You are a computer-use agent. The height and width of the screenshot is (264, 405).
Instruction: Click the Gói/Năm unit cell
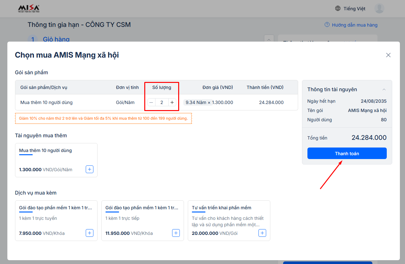(125, 102)
